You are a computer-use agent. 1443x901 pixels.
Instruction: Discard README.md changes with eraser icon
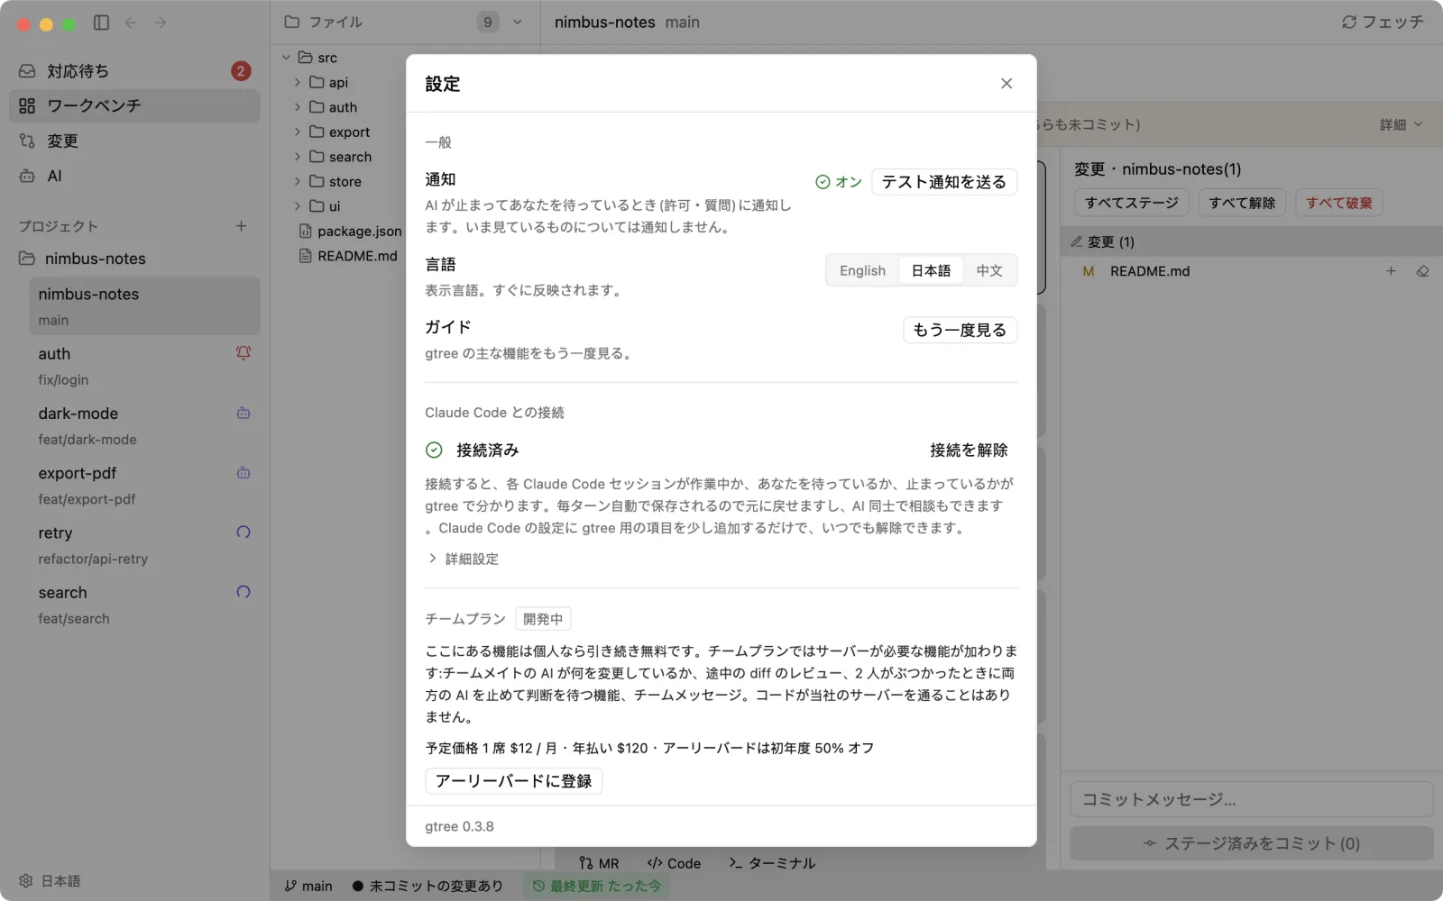click(1422, 271)
